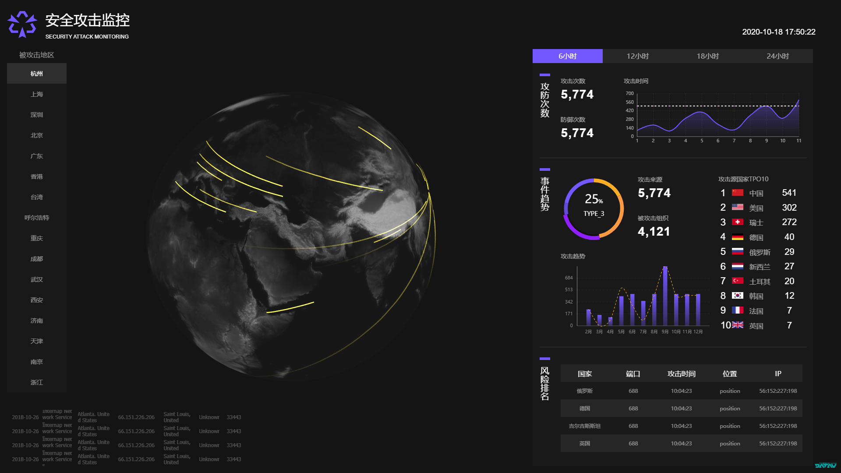Click the Germany flag icon

point(738,237)
